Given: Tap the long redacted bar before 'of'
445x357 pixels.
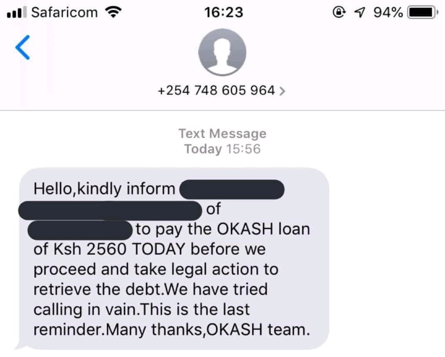Looking at the screenshot, I should pyautogui.click(x=110, y=211).
